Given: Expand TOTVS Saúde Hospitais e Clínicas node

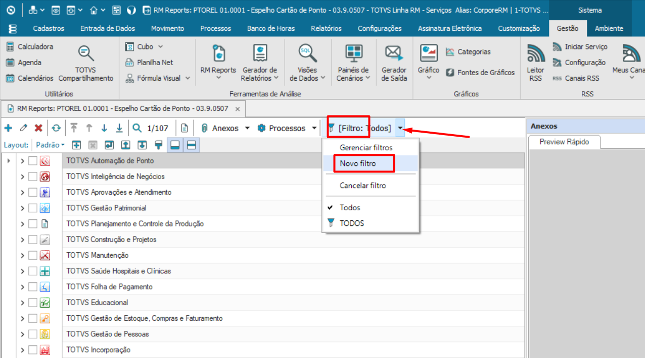Looking at the screenshot, I should click(x=22, y=271).
